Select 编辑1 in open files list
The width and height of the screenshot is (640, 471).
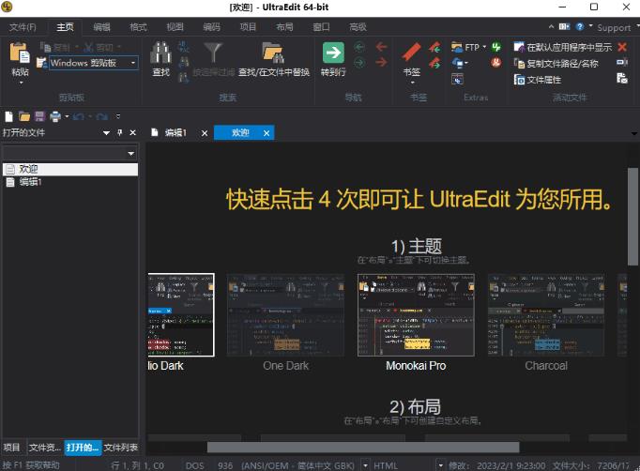(70, 182)
